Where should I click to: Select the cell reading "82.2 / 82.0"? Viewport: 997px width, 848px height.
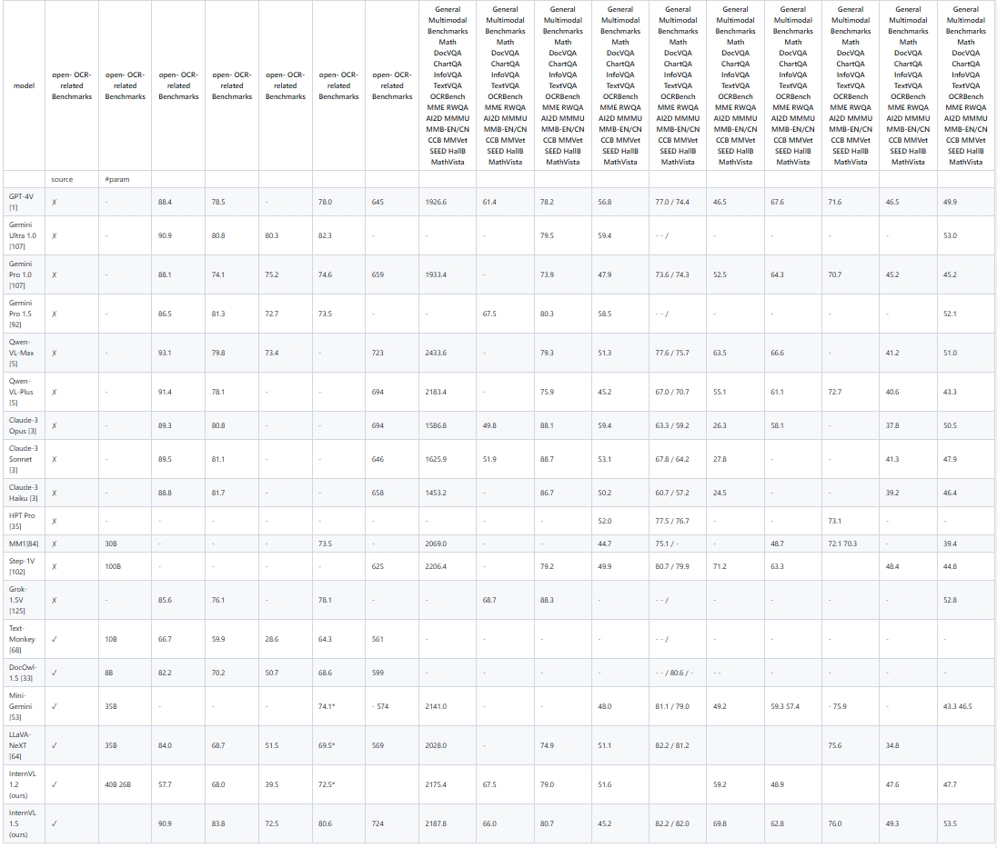coord(678,823)
